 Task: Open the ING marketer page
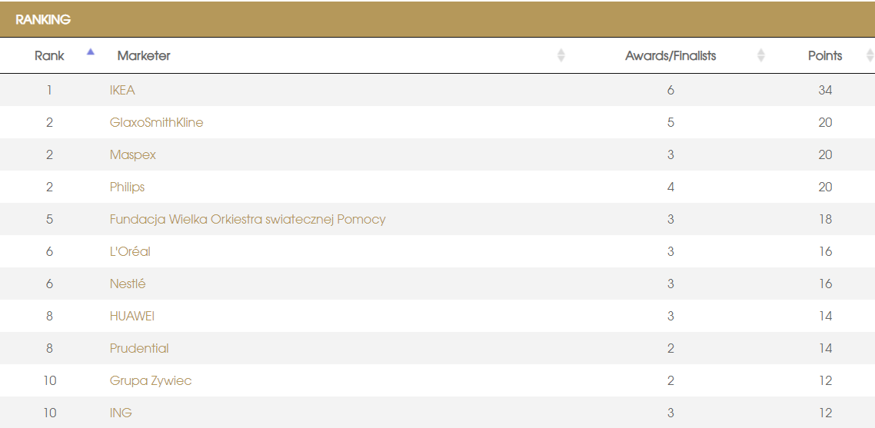coord(121,413)
